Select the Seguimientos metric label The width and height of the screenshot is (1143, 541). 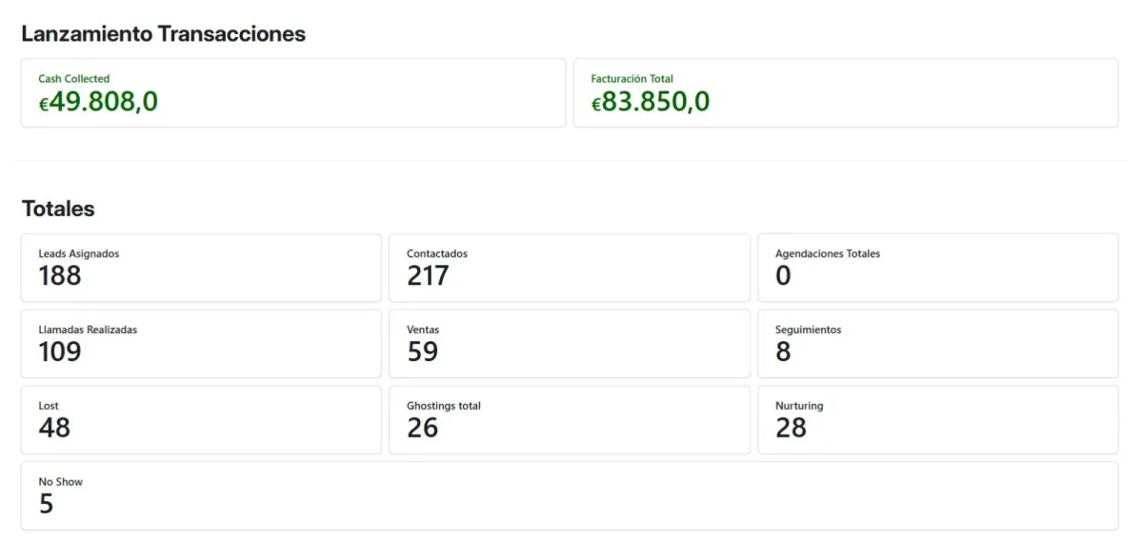(808, 330)
